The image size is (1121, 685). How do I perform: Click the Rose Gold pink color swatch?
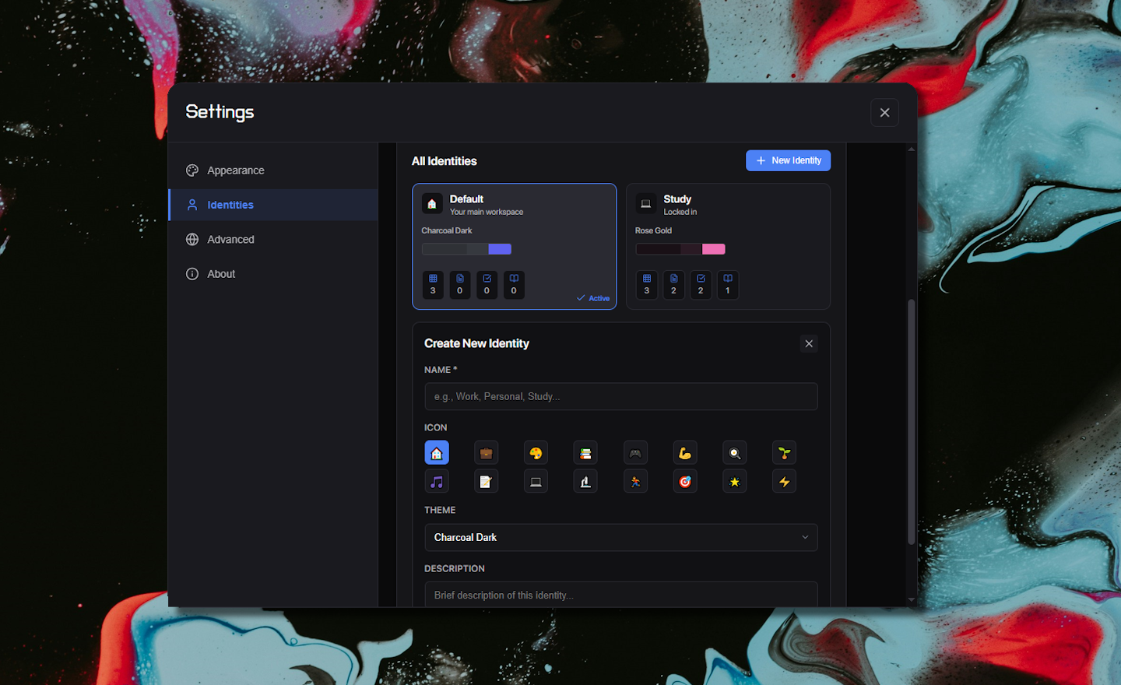pos(713,249)
